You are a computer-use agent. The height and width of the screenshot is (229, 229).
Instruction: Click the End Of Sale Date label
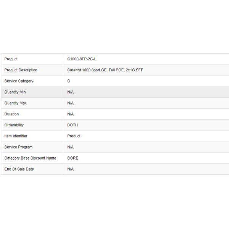coord(19,169)
